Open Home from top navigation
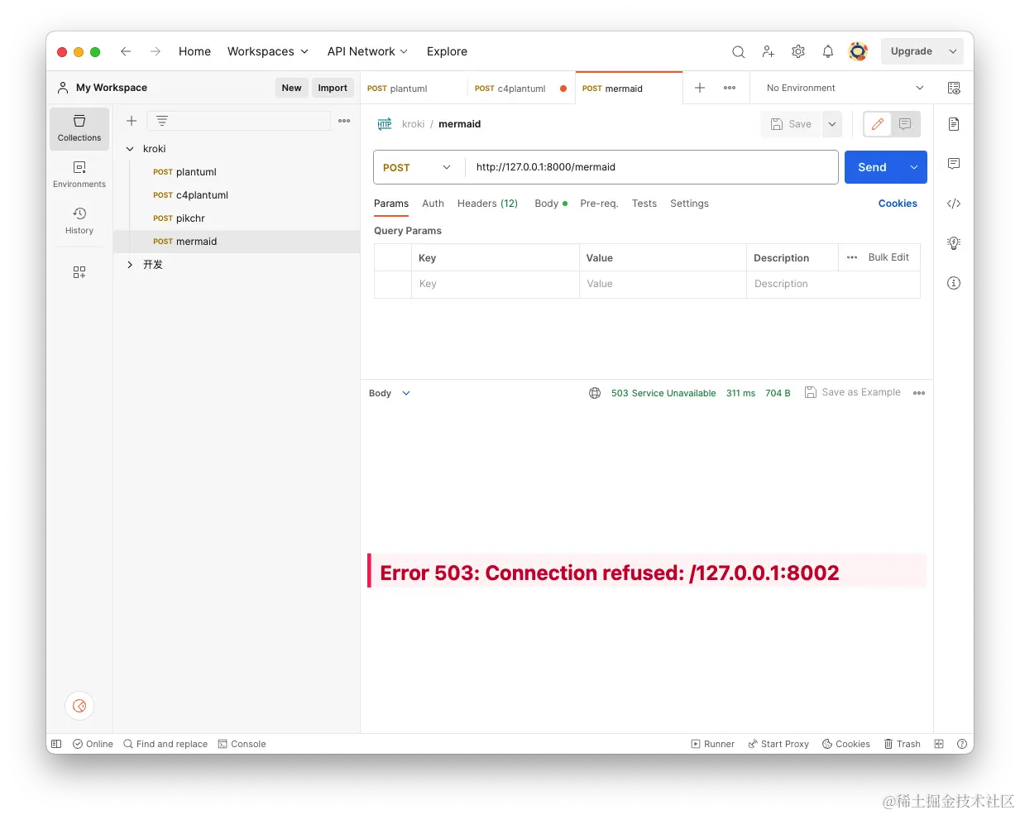 click(194, 51)
